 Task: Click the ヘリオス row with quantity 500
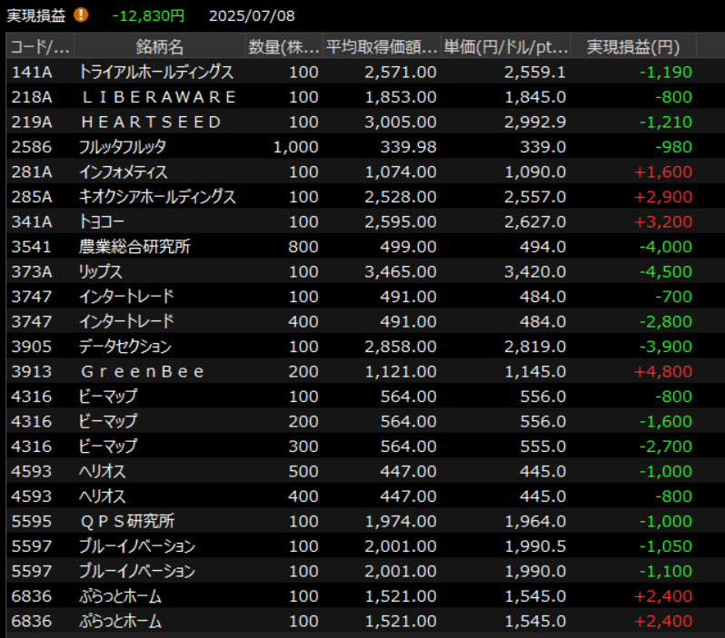point(365,471)
